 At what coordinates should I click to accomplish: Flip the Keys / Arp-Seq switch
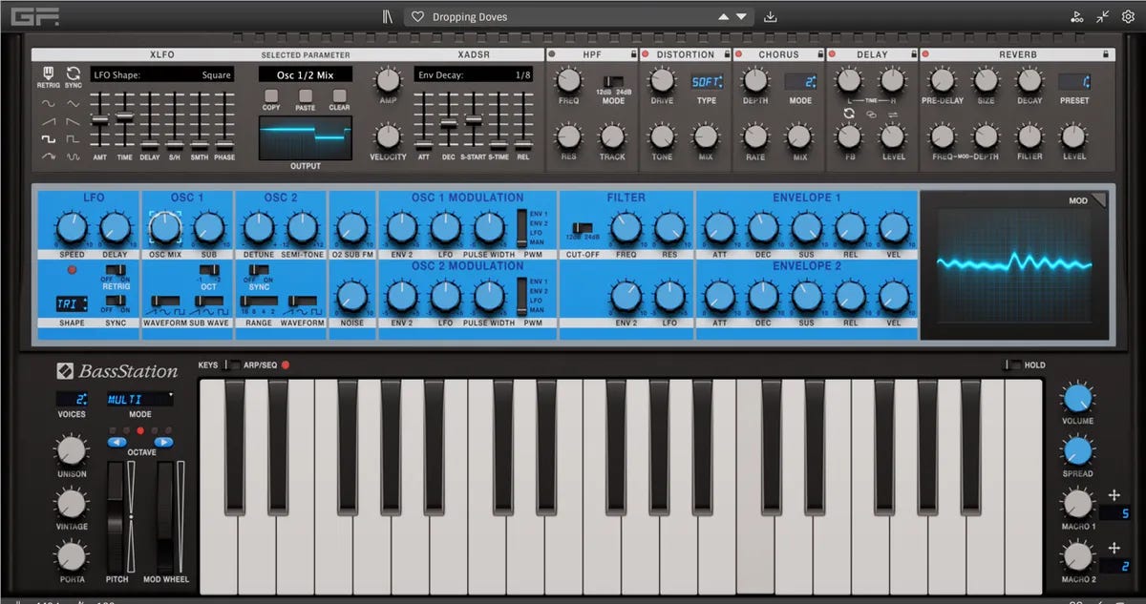click(231, 364)
